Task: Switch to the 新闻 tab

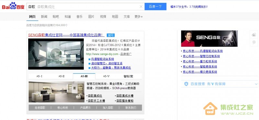Action: pos(44,17)
